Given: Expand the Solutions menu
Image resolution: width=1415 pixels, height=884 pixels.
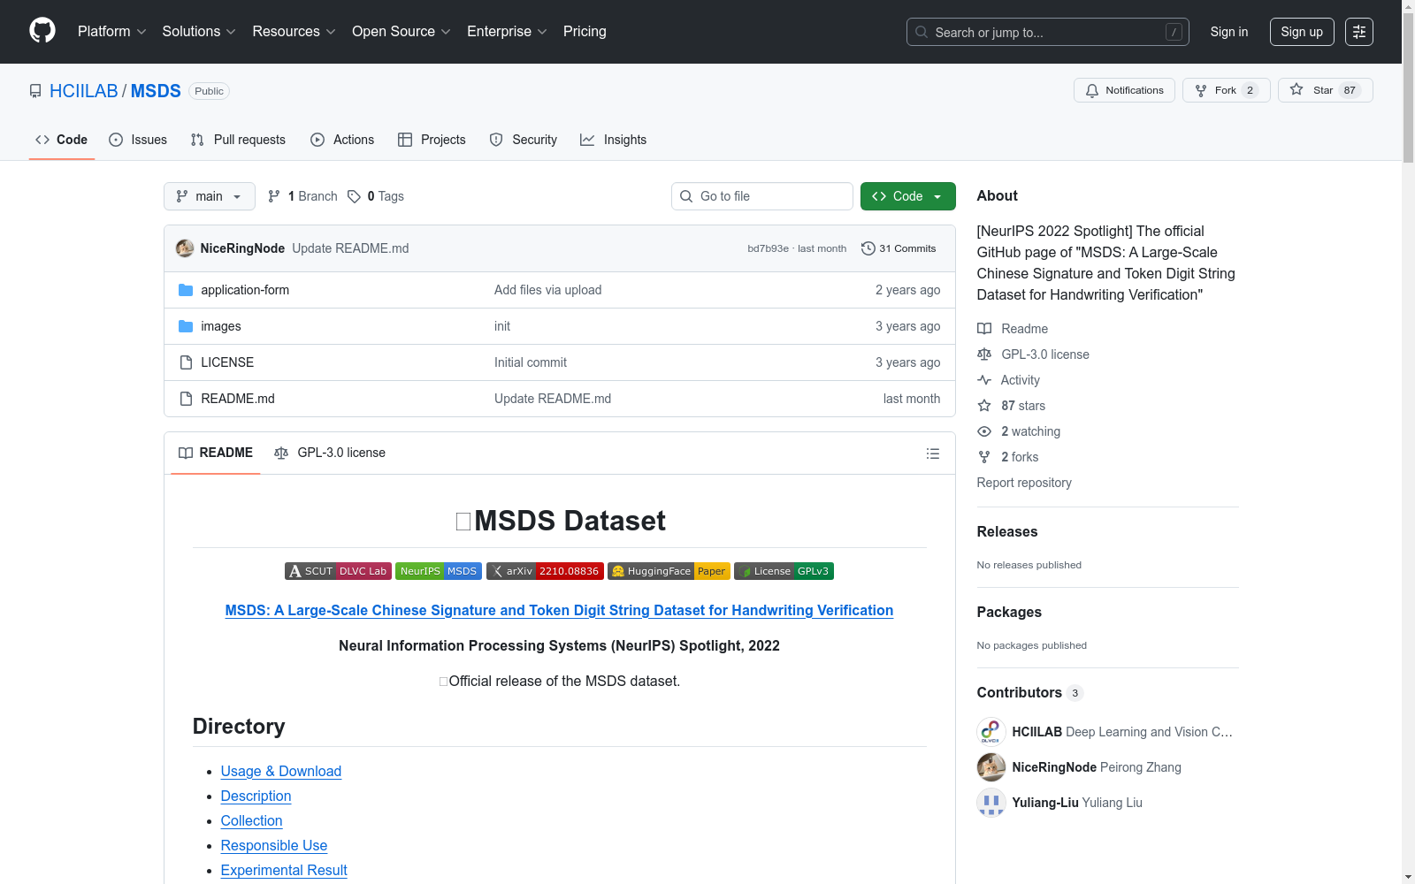Looking at the screenshot, I should 199,32.
